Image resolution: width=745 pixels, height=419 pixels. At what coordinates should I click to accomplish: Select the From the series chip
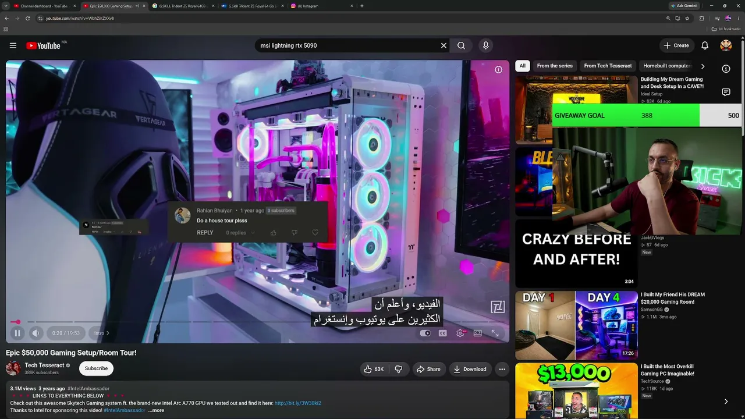point(555,66)
